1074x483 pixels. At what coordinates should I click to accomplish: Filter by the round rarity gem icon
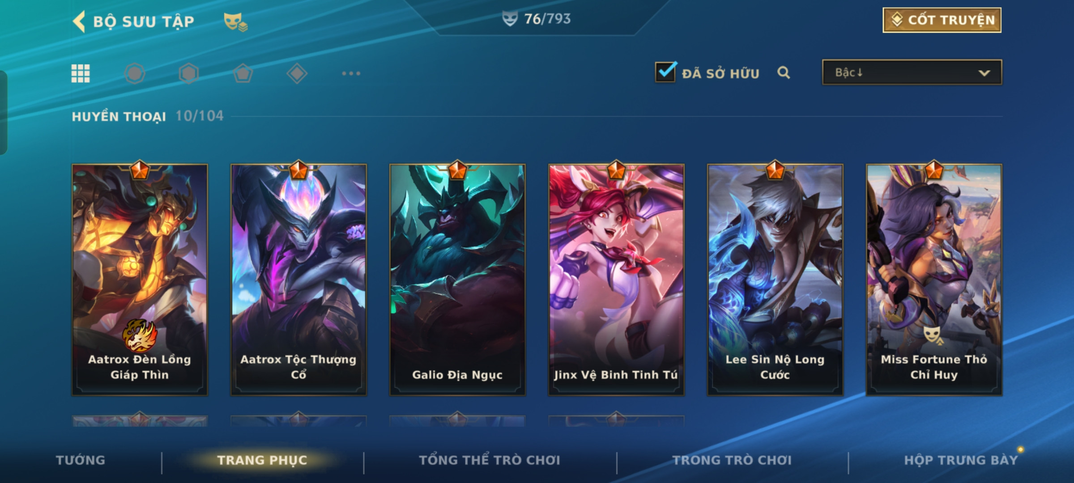click(x=135, y=73)
